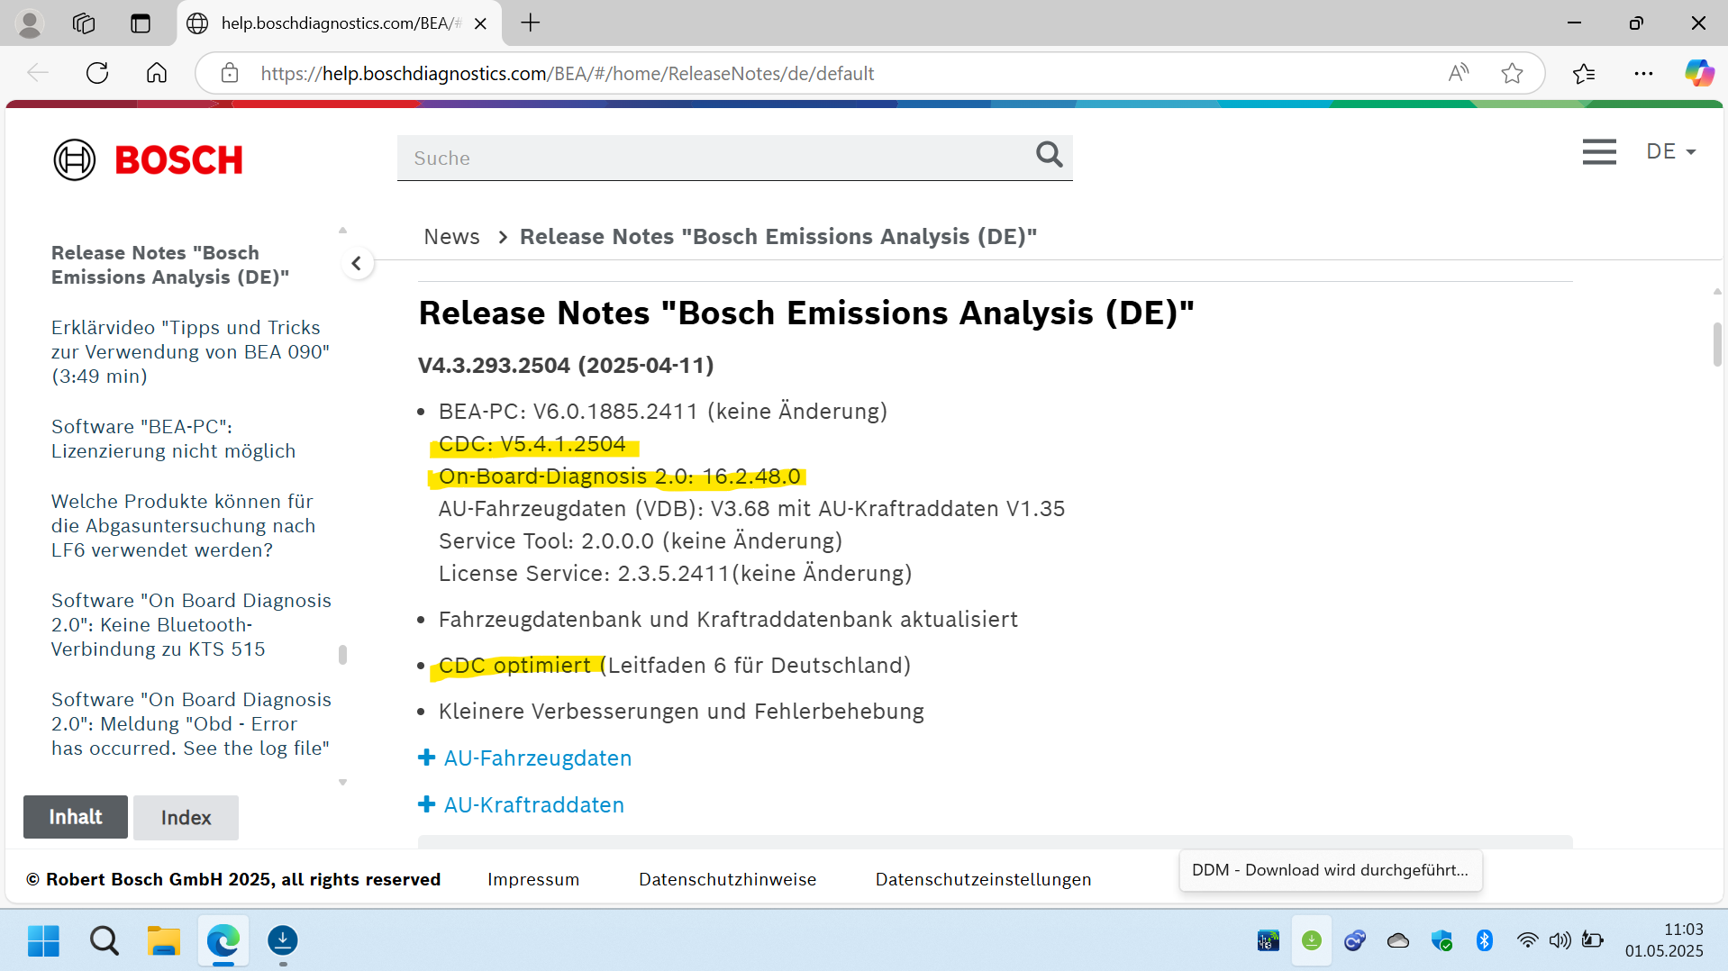The height and width of the screenshot is (971, 1728).
Task: Open Wi-Fi network settings
Action: 1527,940
